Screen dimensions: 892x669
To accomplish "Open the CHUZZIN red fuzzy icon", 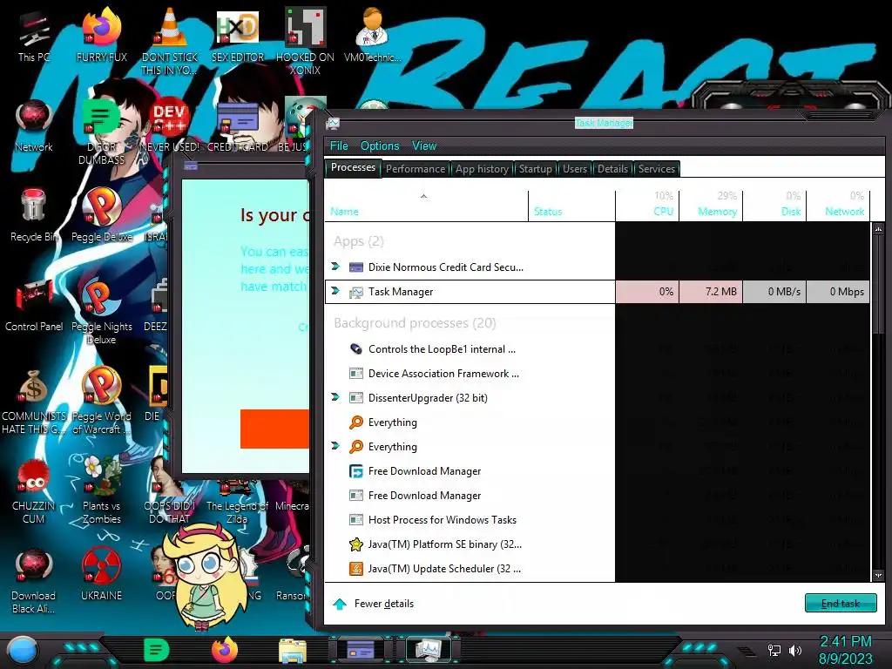I will [34, 490].
